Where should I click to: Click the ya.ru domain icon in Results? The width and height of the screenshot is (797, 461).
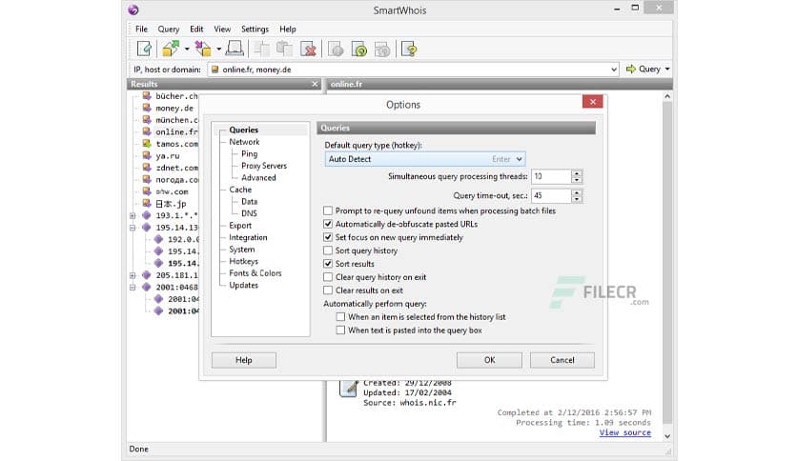tap(147, 155)
